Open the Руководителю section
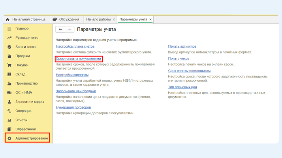Viewport: 282px width, 158px height. 28,38
